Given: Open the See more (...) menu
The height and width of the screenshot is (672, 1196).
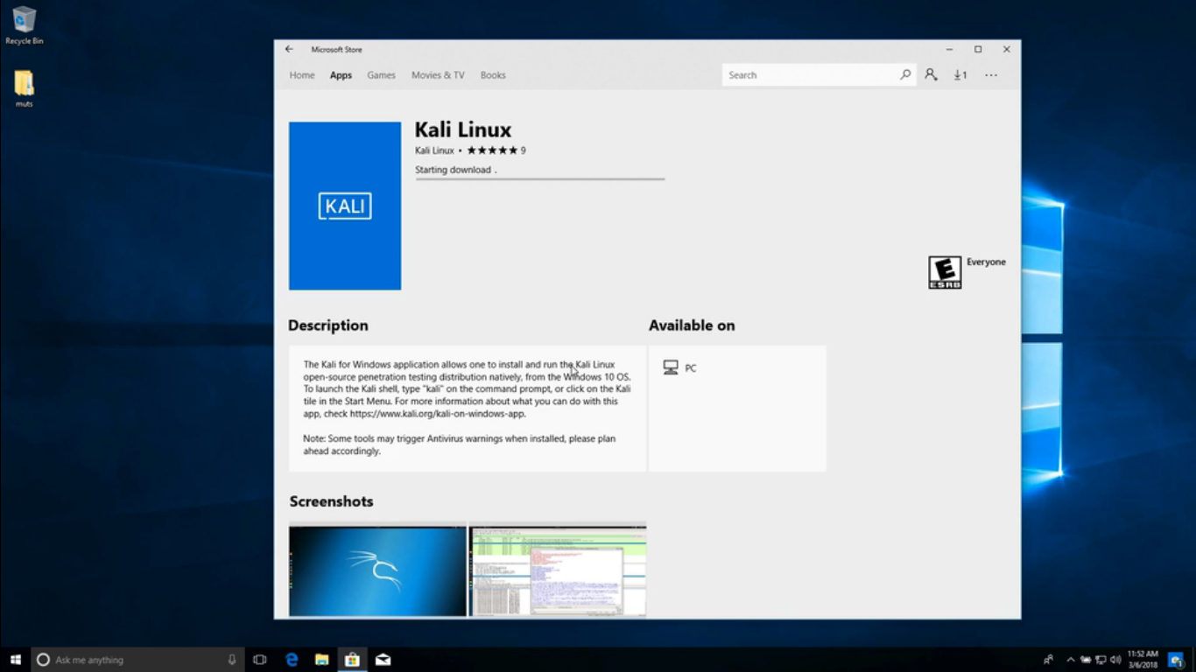Looking at the screenshot, I should click(990, 74).
